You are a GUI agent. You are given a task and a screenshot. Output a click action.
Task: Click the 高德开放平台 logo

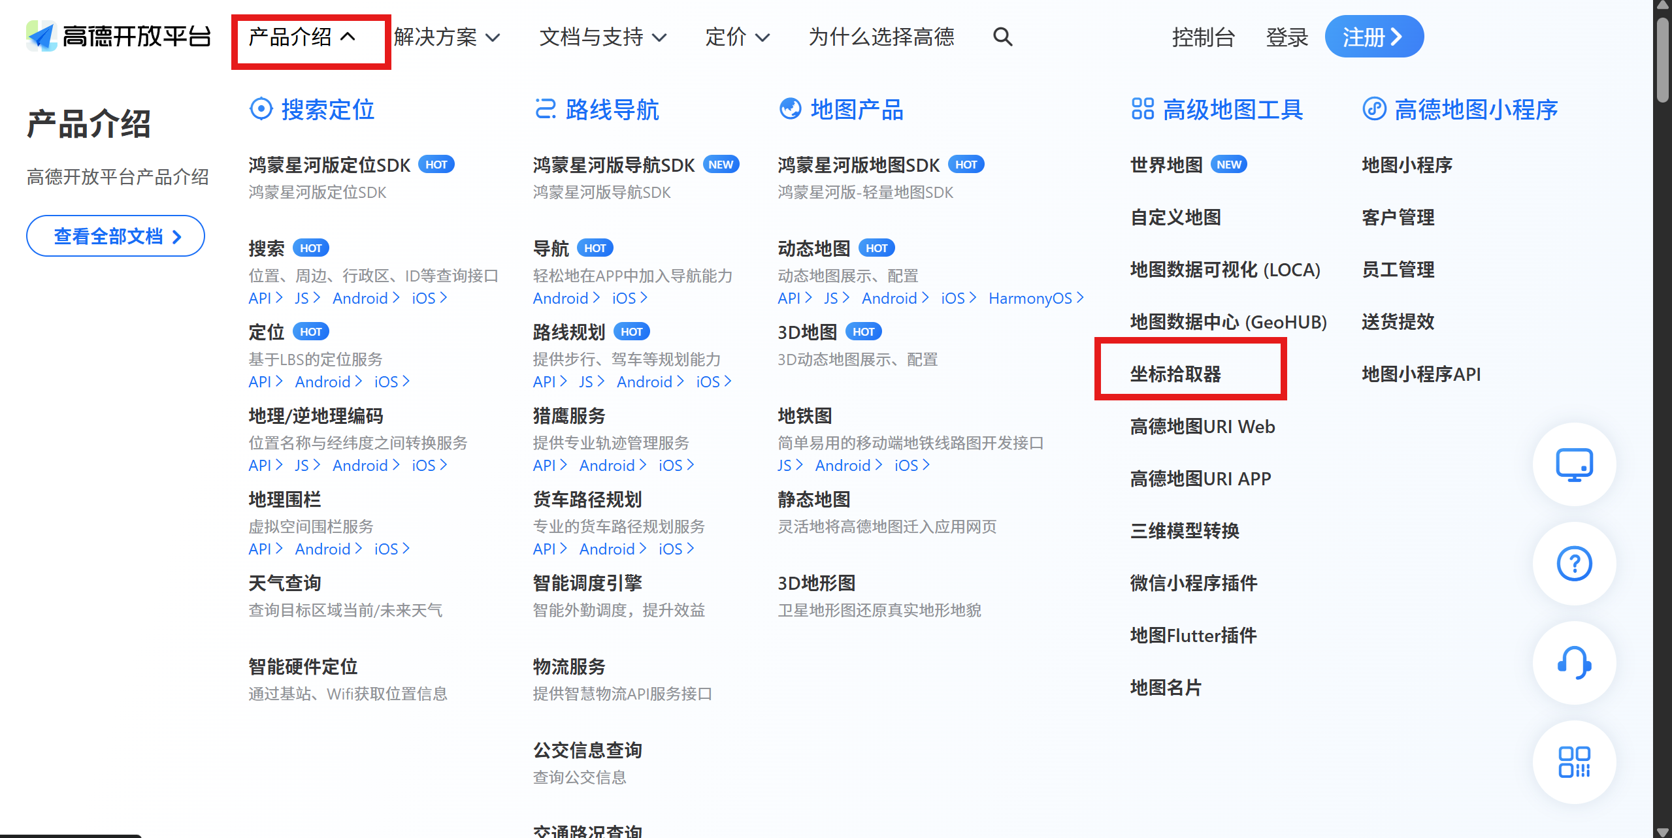[x=118, y=37]
